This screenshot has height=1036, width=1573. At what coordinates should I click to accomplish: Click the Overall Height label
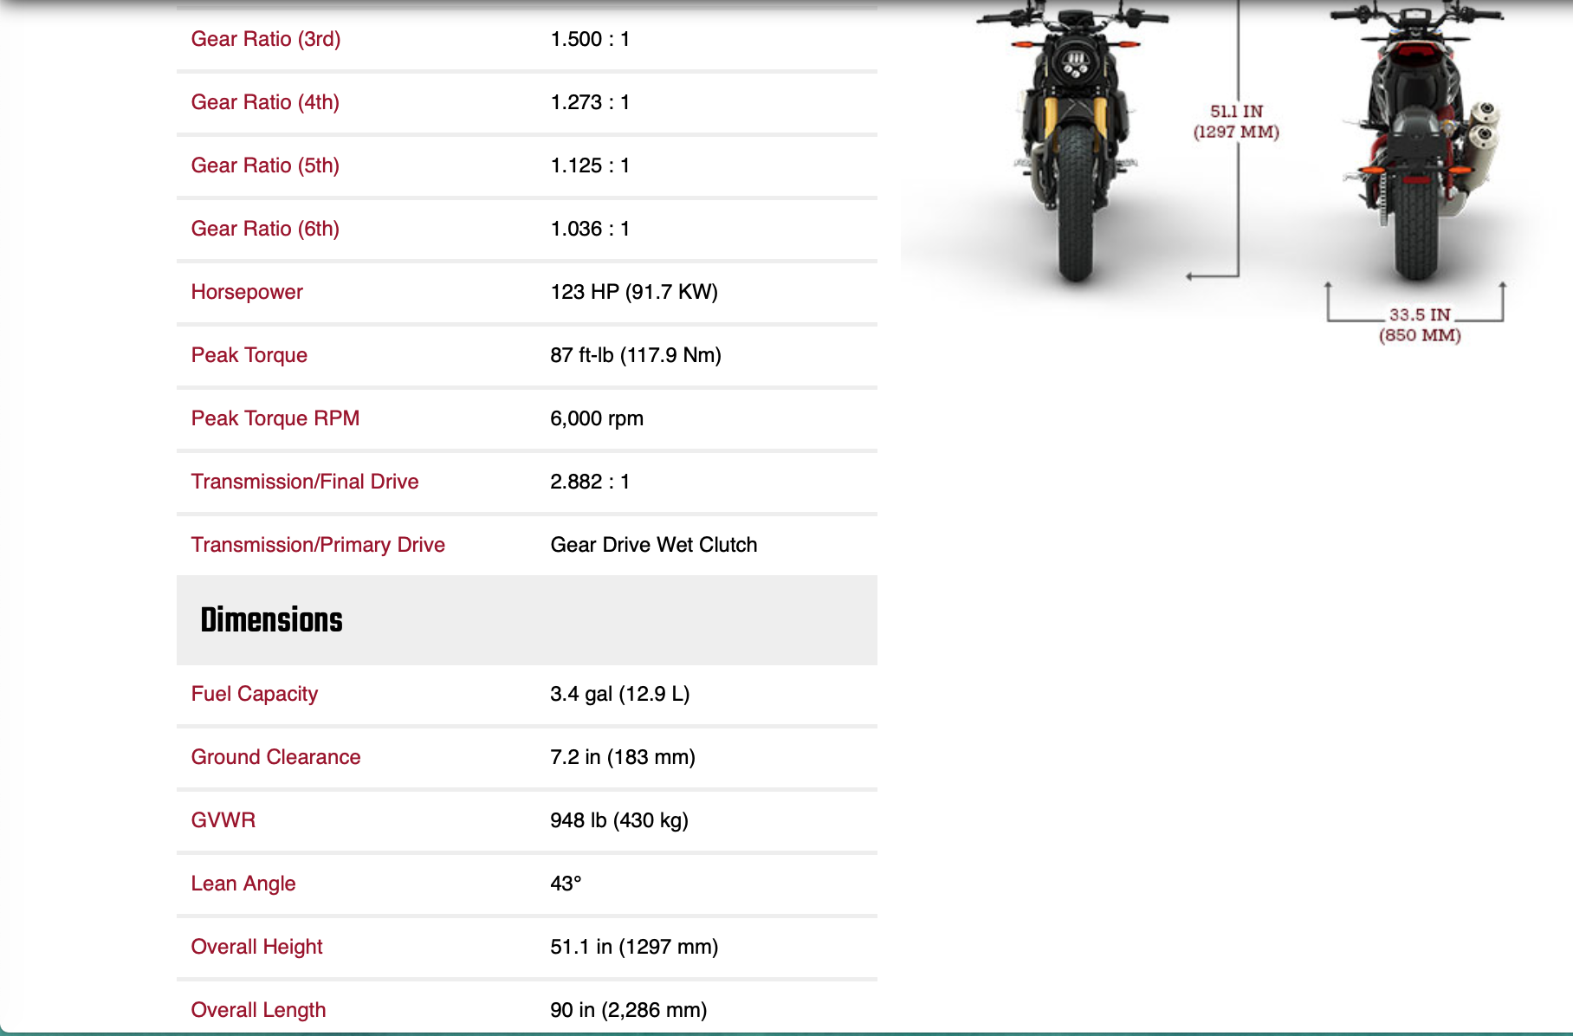point(256,947)
